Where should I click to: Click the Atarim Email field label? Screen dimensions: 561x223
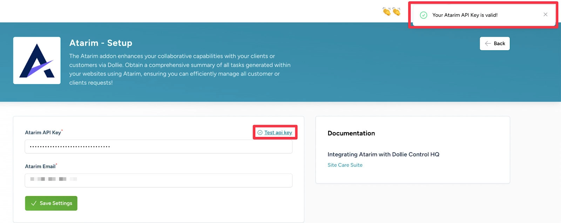tap(40, 167)
